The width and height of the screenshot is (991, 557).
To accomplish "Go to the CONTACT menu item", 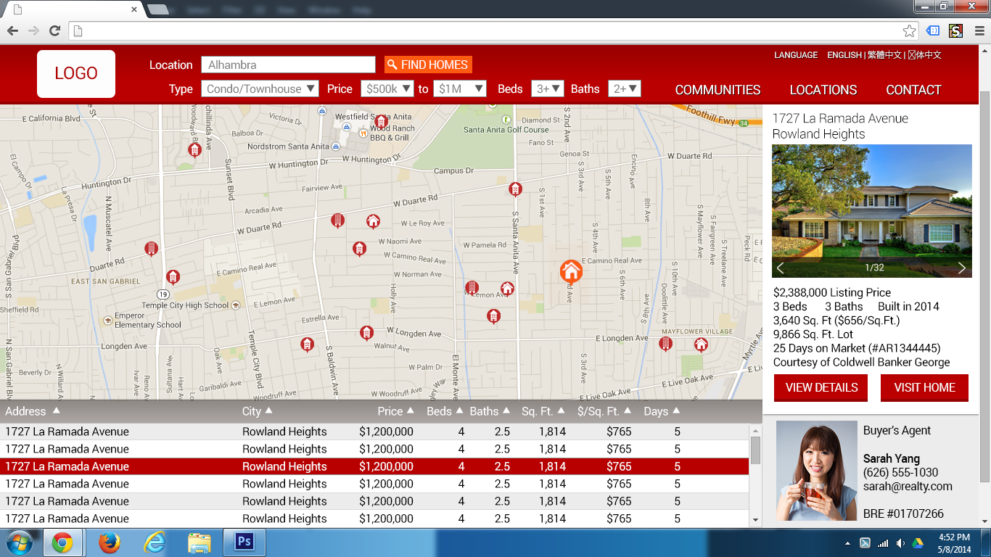I will tap(913, 90).
